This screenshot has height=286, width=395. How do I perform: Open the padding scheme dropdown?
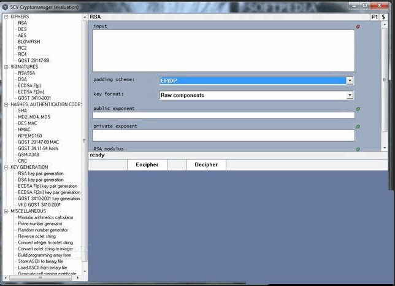[x=350, y=80]
